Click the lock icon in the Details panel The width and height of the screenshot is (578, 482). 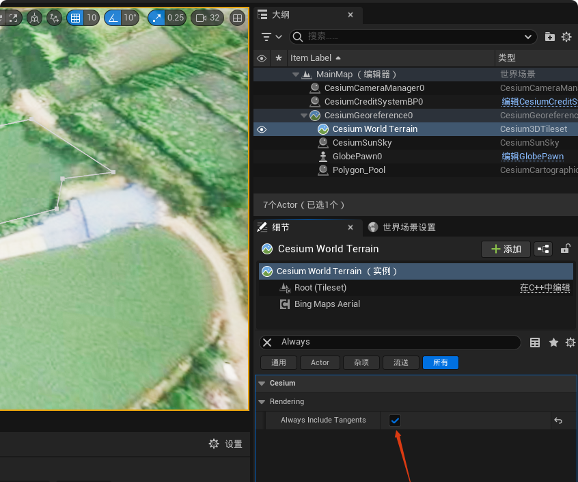[565, 249]
